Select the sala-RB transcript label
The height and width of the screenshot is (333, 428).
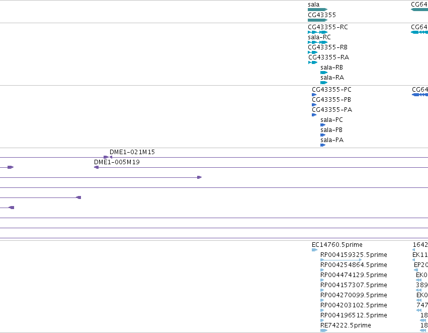pos(331,68)
